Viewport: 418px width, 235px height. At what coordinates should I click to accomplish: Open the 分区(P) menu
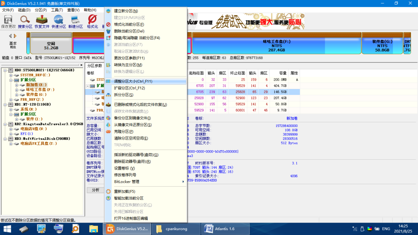coord(41,10)
